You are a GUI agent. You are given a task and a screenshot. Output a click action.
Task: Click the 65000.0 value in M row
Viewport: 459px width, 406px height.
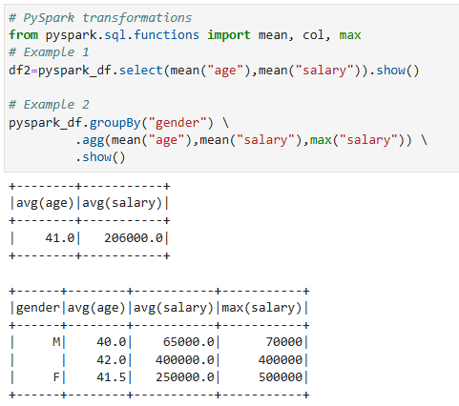click(189, 342)
